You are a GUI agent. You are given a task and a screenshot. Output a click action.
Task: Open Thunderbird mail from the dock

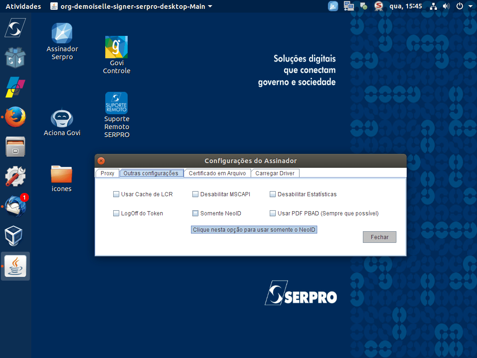15,206
